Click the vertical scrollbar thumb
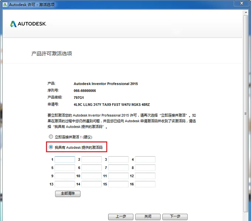Screen dimensions: 251x221 246,114
